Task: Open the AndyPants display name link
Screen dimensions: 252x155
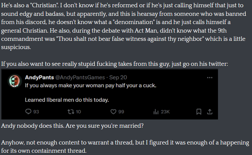Action: click(39, 78)
